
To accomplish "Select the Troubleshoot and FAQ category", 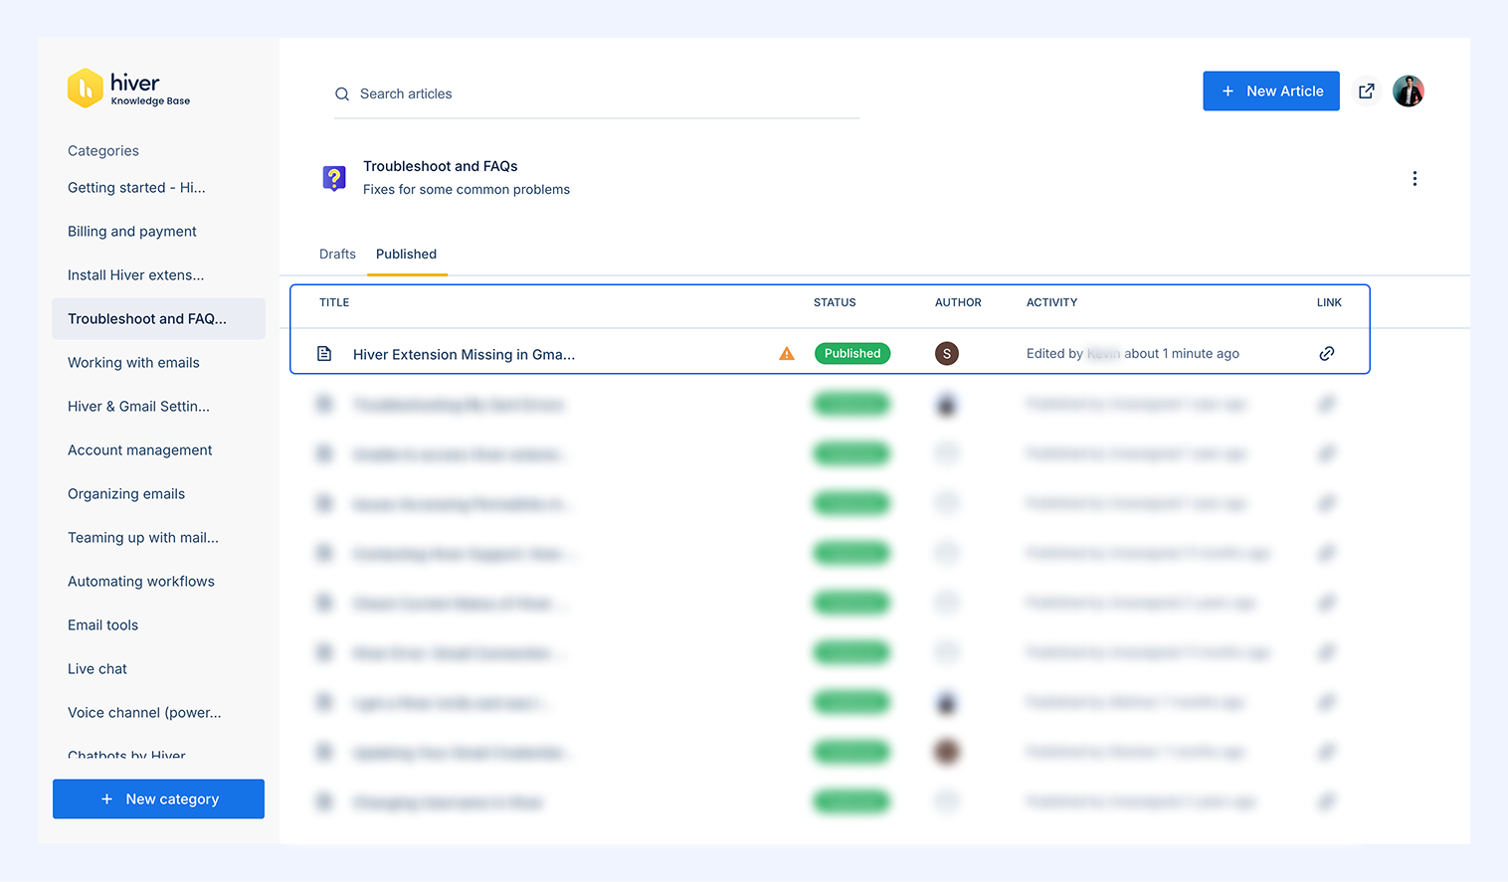I will pos(159,319).
